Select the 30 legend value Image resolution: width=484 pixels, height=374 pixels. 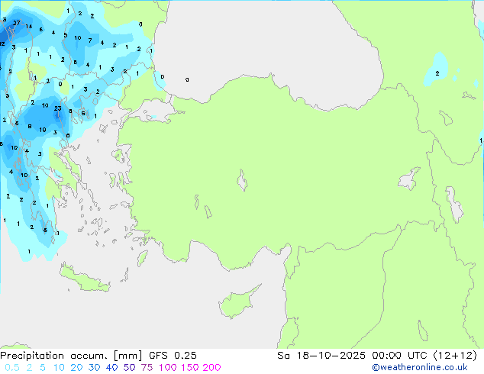tap(94, 368)
